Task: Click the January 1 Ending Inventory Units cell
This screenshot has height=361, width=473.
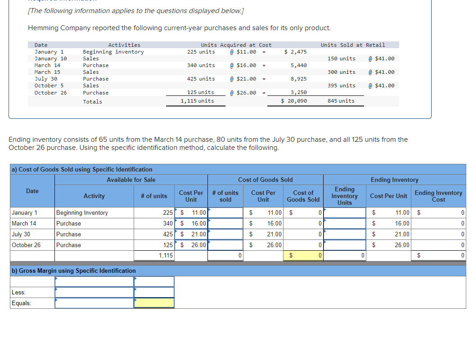Action: [345, 212]
